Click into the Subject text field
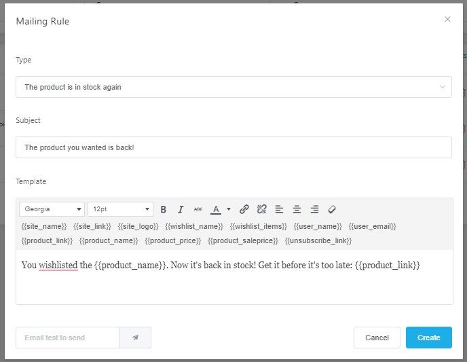Viewport: 467px width, 362px height. click(233, 147)
